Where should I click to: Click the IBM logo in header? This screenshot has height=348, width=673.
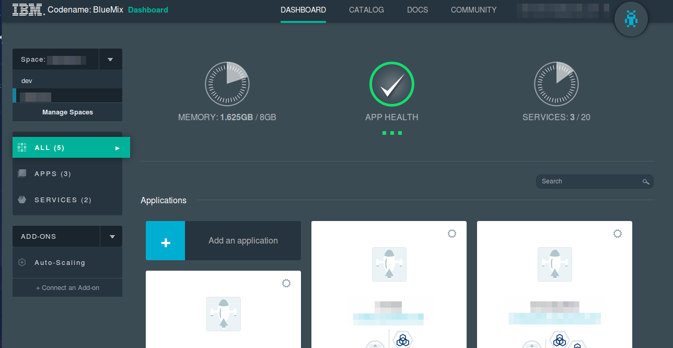pos(28,10)
